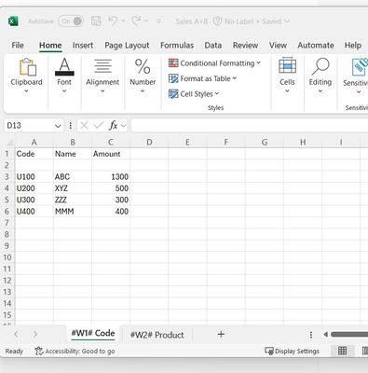
Task: Click the Number percent icon
Action: coord(143,66)
